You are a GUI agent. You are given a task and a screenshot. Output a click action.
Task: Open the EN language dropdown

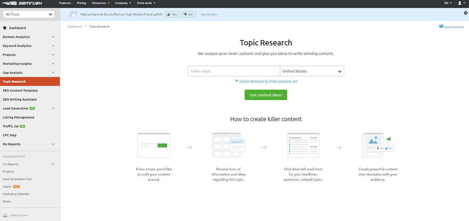point(448,3)
